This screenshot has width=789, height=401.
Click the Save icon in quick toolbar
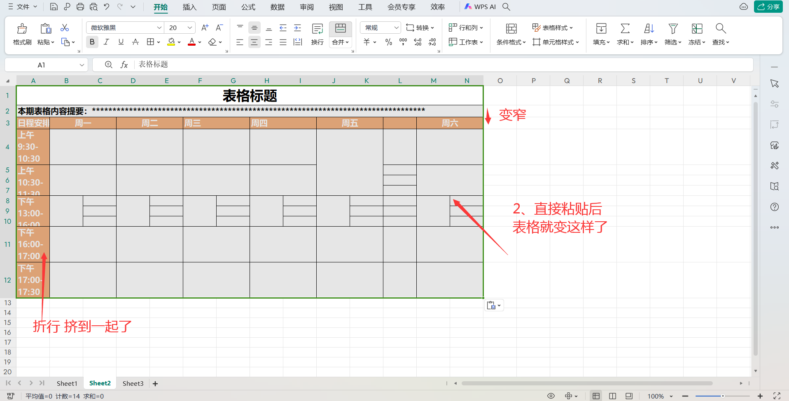(x=54, y=7)
